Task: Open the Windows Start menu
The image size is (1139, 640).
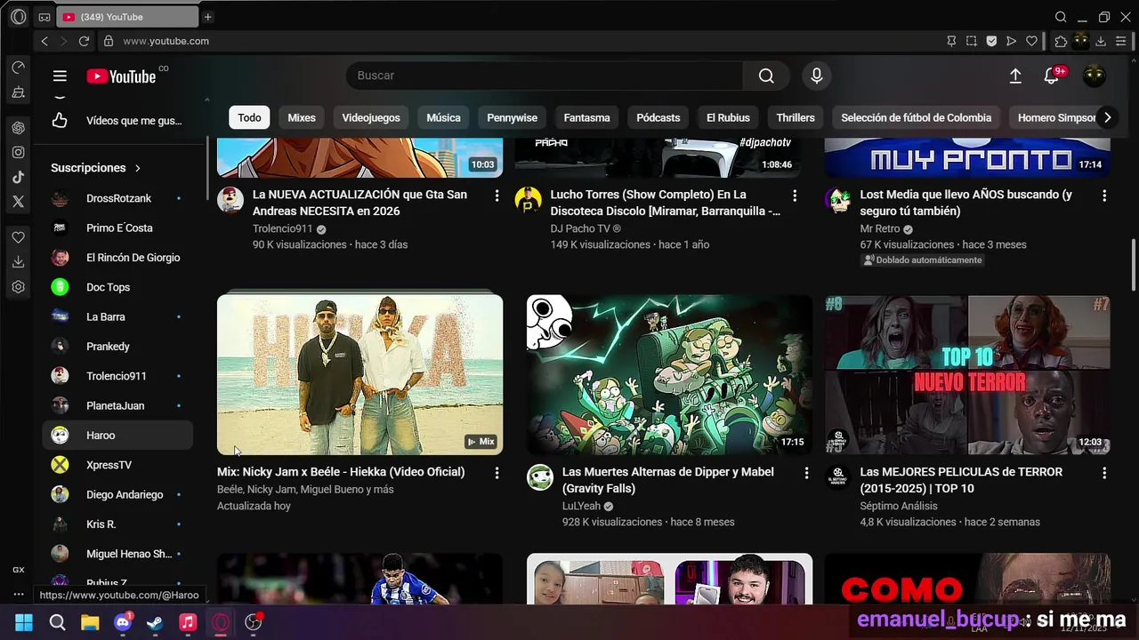Action: pos(24,622)
